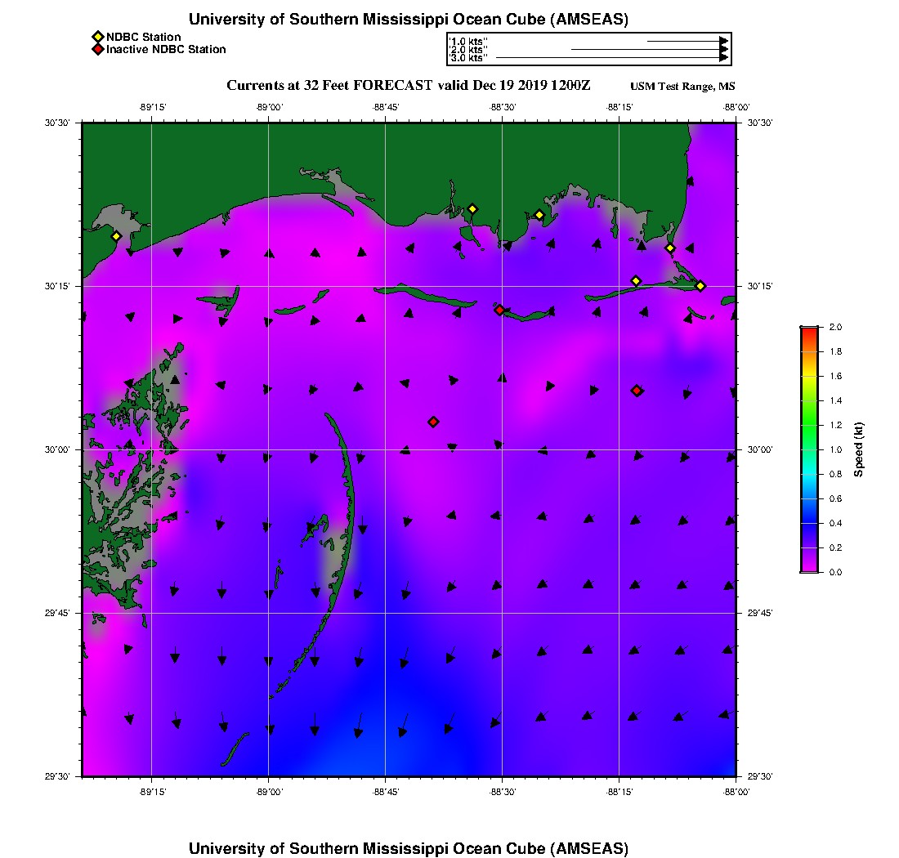Click the "NDBC Station" legend text
The height and width of the screenshot is (858, 899).
point(144,37)
